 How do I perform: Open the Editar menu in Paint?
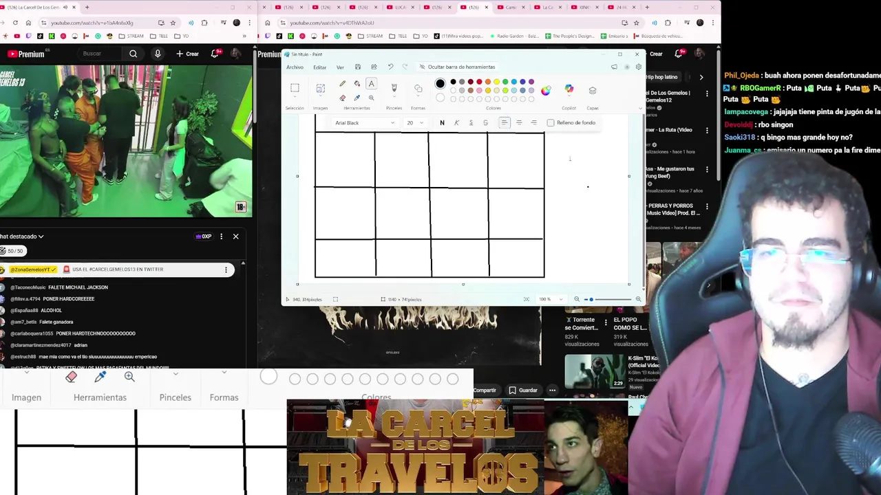point(320,67)
